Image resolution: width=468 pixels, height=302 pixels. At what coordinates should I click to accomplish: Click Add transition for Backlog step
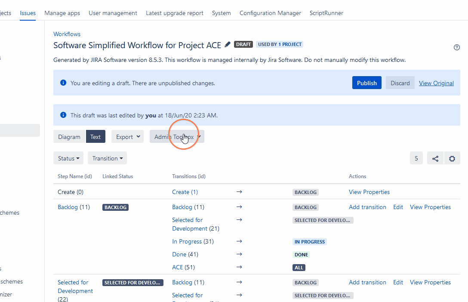coord(367,207)
